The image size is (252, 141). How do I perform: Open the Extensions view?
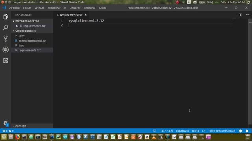coord(6,61)
